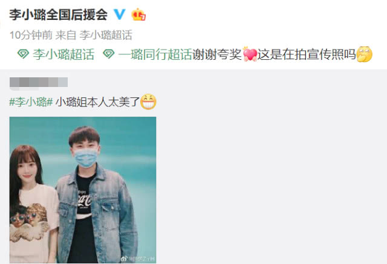This screenshot has width=387, height=264.
Task: Click the diamond icon before 李小璐超话
Action: pos(23,54)
